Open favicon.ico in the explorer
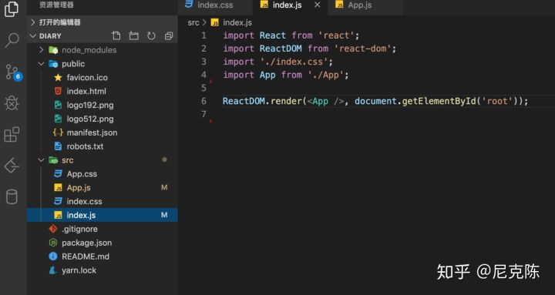This screenshot has width=555, height=295. [87, 78]
